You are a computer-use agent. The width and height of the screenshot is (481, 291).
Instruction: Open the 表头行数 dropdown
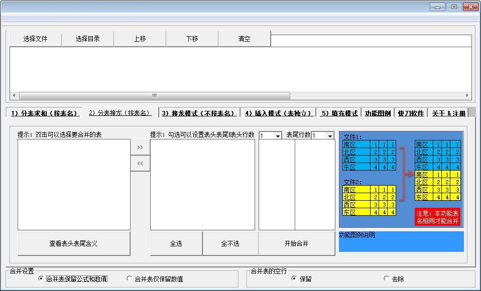(x=278, y=135)
